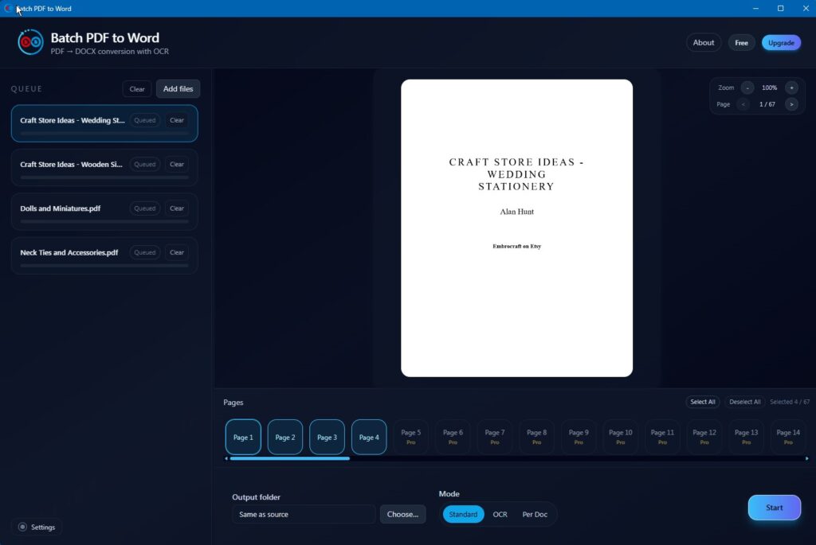Toggle Page 4 selection

(369, 437)
